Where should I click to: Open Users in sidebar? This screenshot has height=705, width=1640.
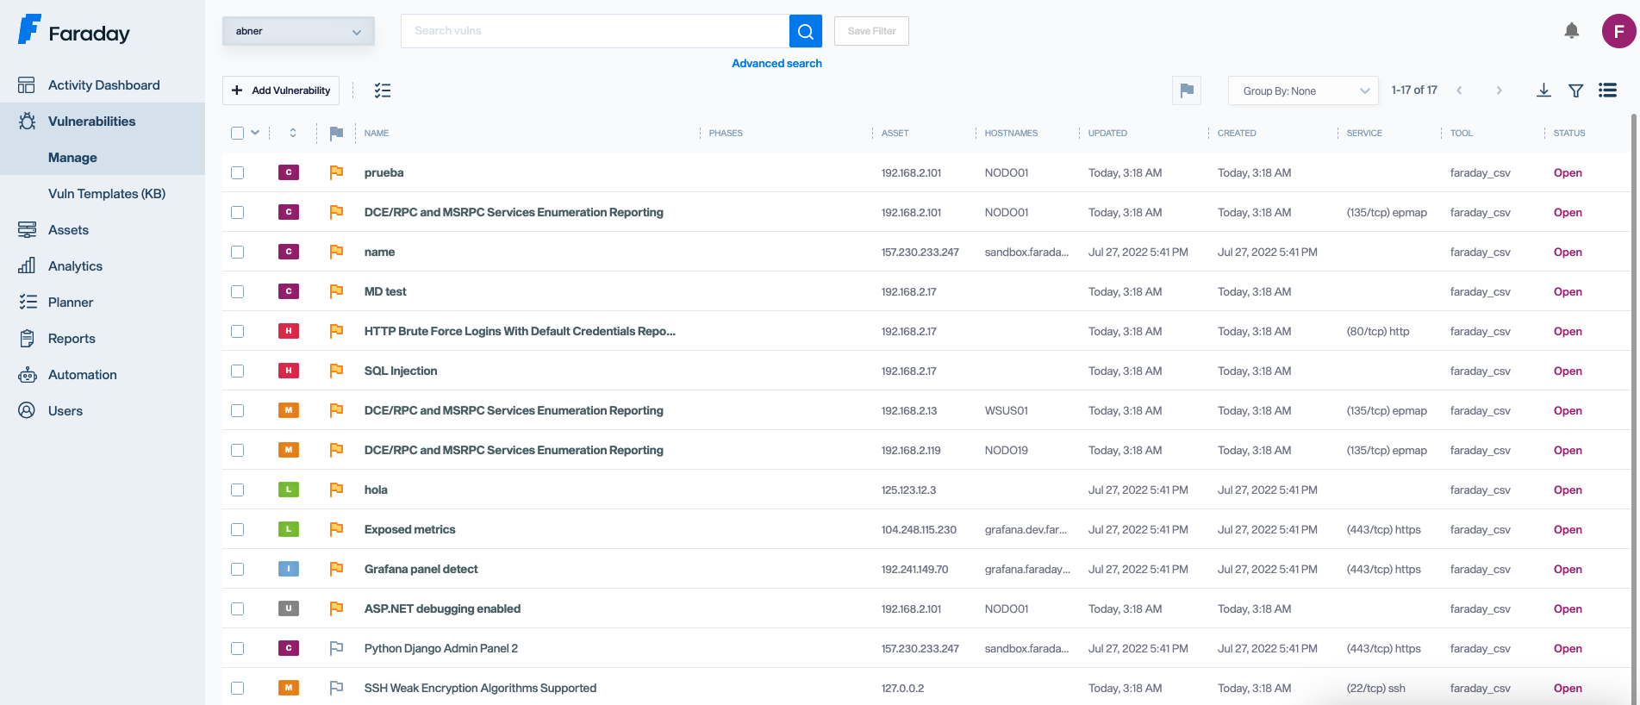tap(103, 410)
